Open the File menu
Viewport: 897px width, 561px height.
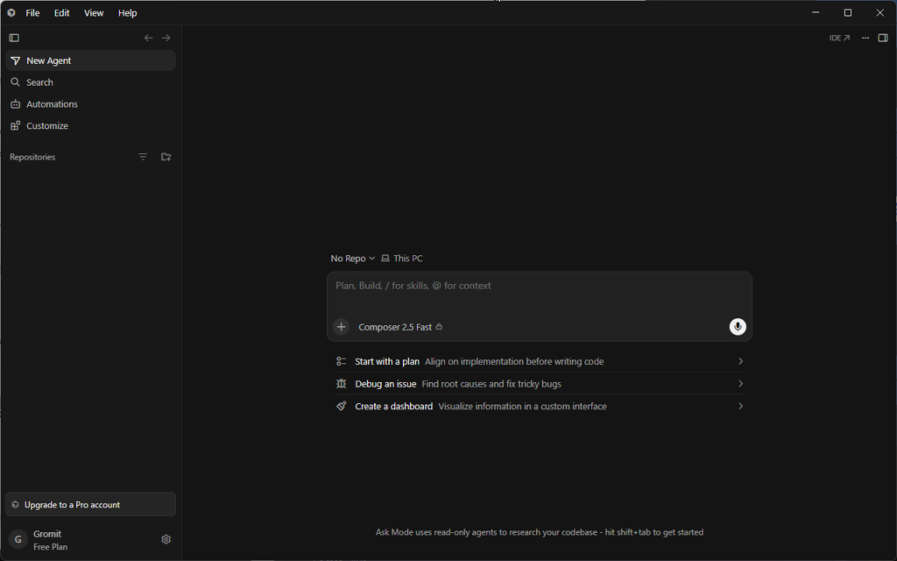pos(32,12)
